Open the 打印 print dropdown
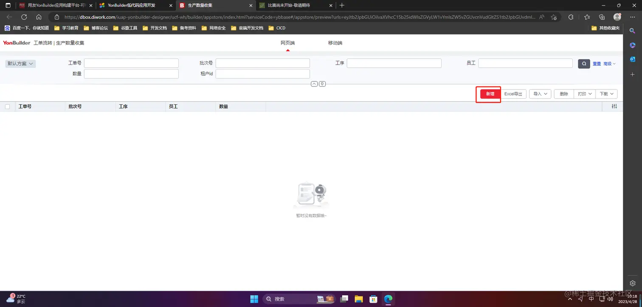Image resolution: width=642 pixels, height=307 pixels. point(584,94)
